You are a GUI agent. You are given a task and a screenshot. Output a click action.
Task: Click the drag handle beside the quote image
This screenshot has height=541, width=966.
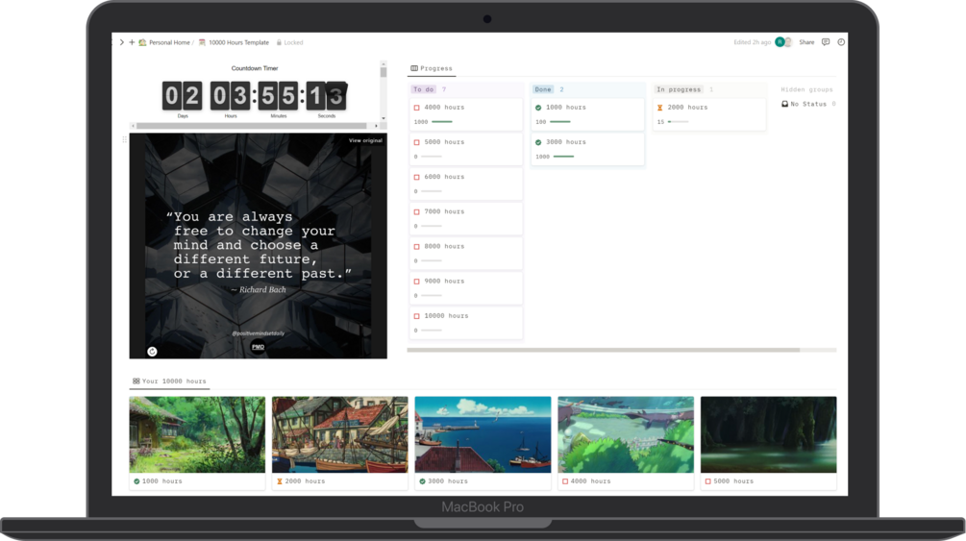124,140
